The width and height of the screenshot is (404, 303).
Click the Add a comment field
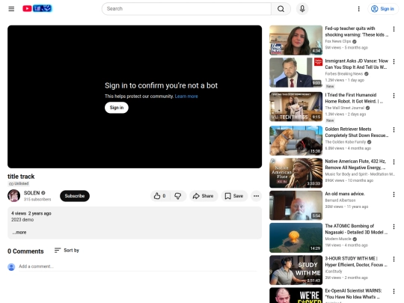(x=138, y=266)
